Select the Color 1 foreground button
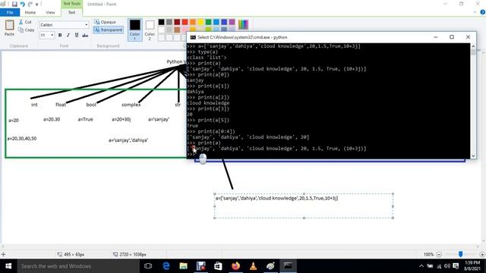This screenshot has width=486, height=273. point(135,30)
